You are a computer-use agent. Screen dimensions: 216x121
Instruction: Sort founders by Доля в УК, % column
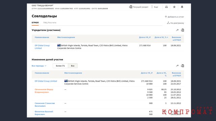point(161,37)
